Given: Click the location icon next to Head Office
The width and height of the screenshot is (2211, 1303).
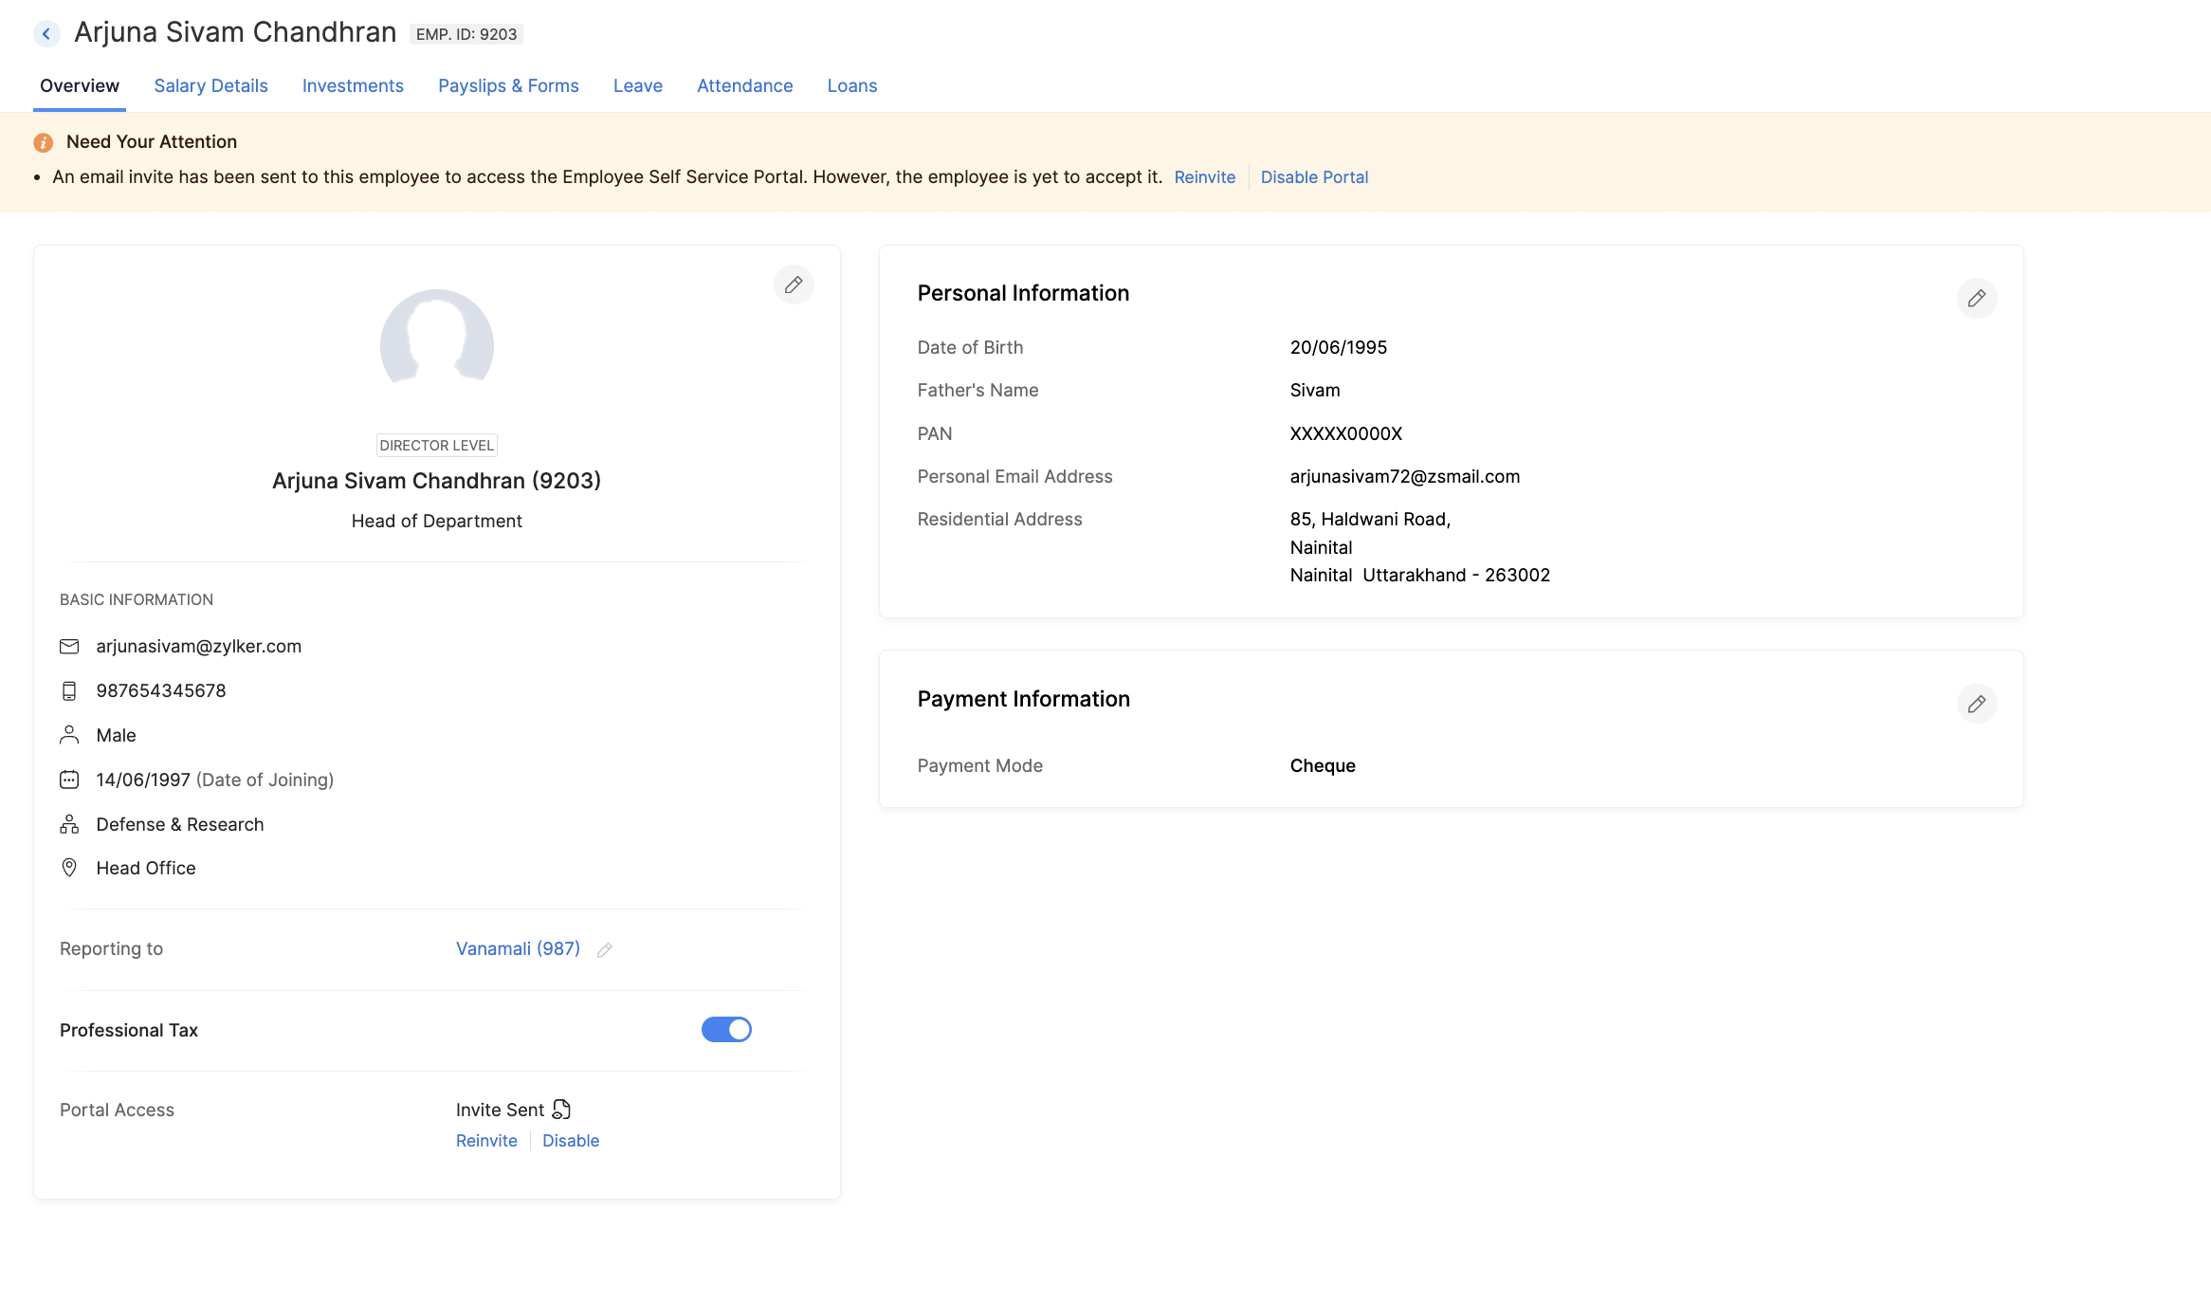Looking at the screenshot, I should pos(70,867).
